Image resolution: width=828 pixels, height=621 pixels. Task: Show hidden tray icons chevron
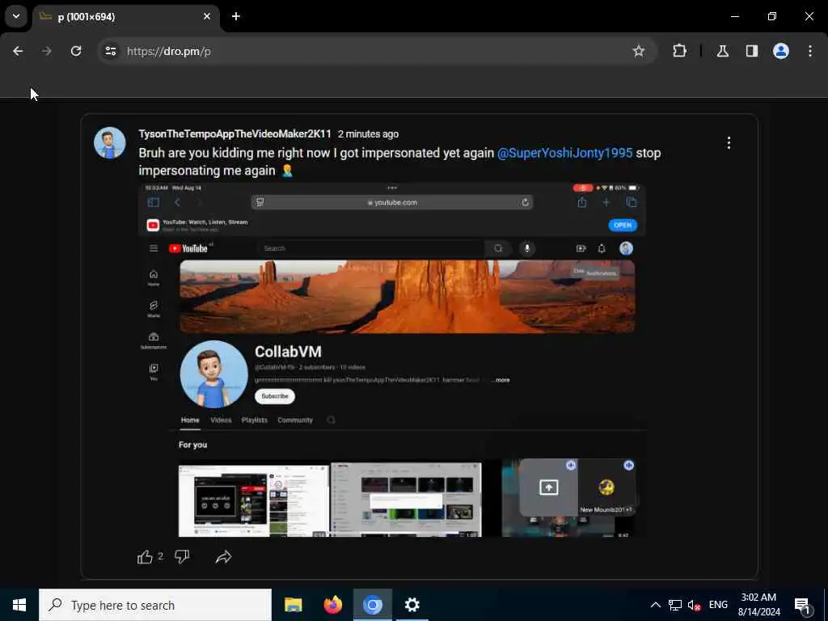655,605
